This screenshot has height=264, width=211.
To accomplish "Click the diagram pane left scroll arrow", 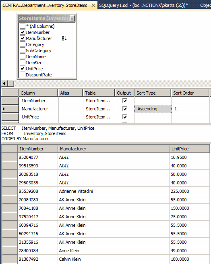I will [x=4, y=83].
